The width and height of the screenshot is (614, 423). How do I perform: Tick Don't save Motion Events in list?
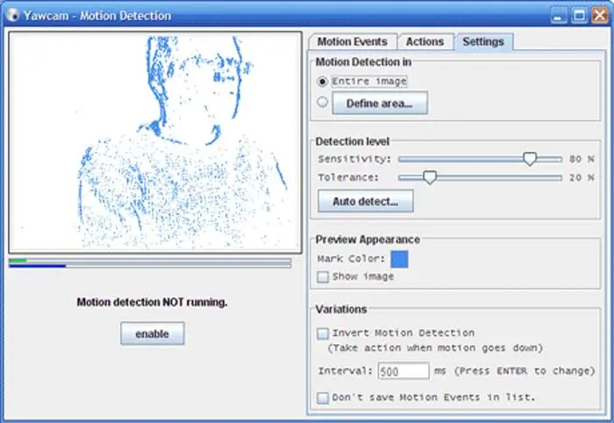pyautogui.click(x=323, y=398)
